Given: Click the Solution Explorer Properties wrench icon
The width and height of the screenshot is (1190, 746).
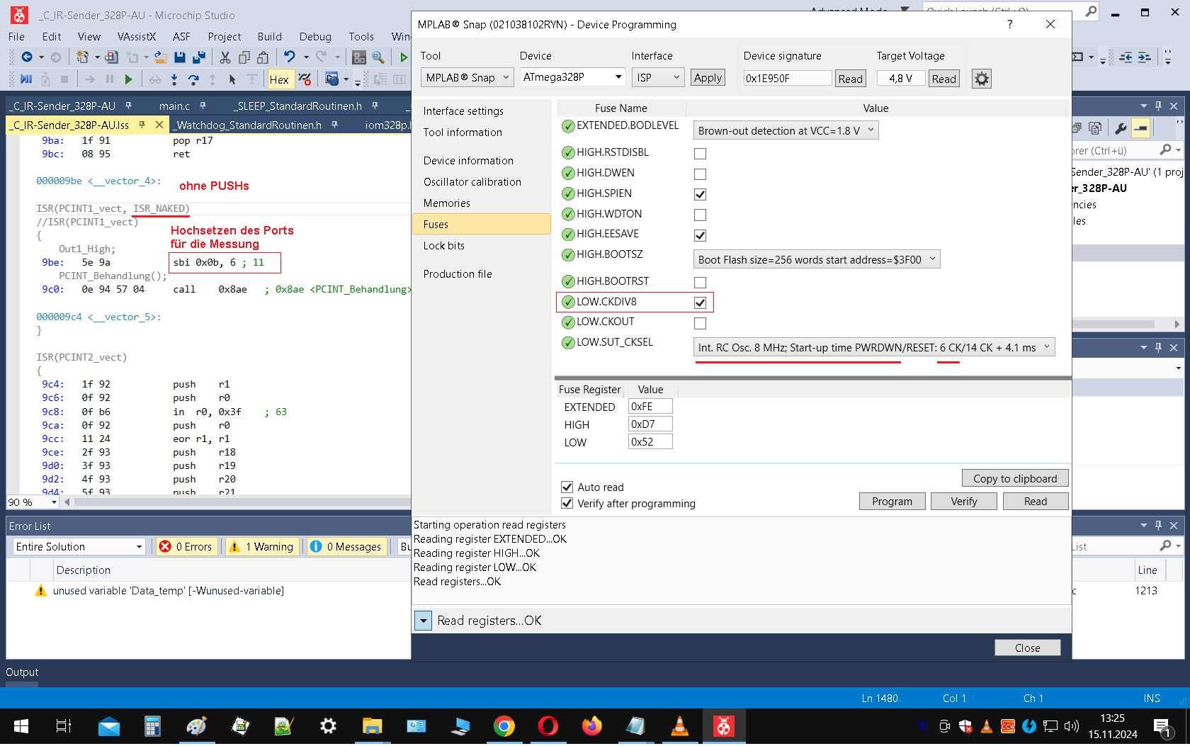Looking at the screenshot, I should (x=1121, y=128).
